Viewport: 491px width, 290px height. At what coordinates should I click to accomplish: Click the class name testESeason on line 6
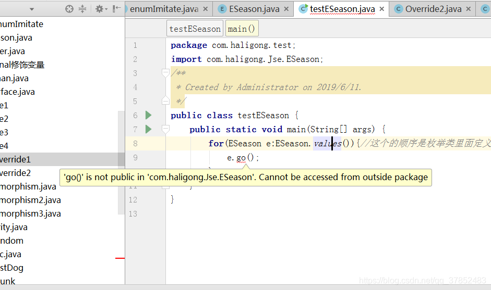click(x=263, y=115)
